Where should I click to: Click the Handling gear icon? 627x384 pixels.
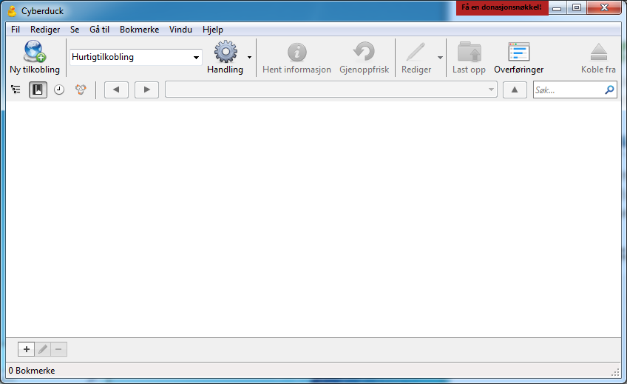click(x=226, y=52)
